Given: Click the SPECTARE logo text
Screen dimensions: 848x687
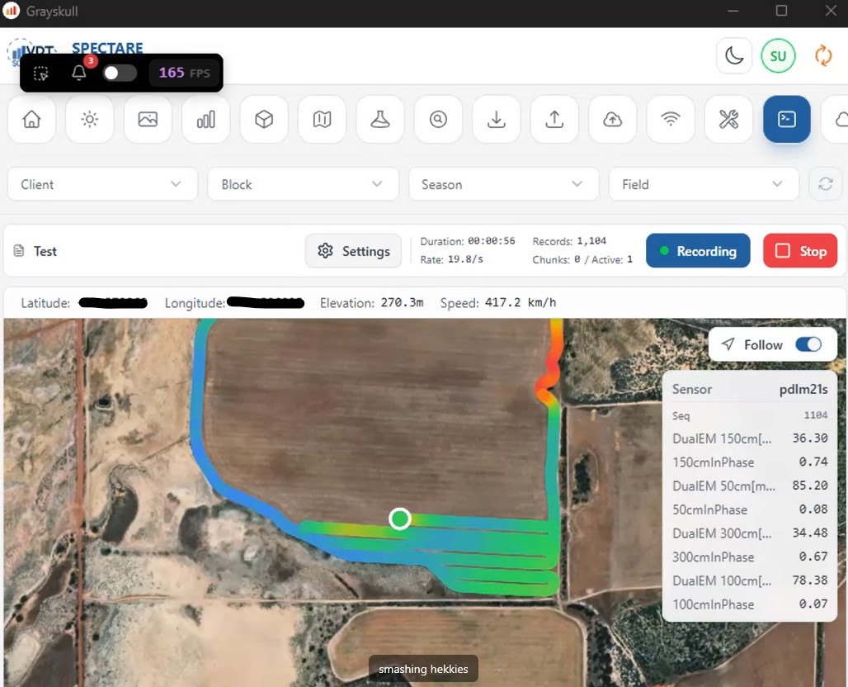Looking at the screenshot, I should coord(107,48).
